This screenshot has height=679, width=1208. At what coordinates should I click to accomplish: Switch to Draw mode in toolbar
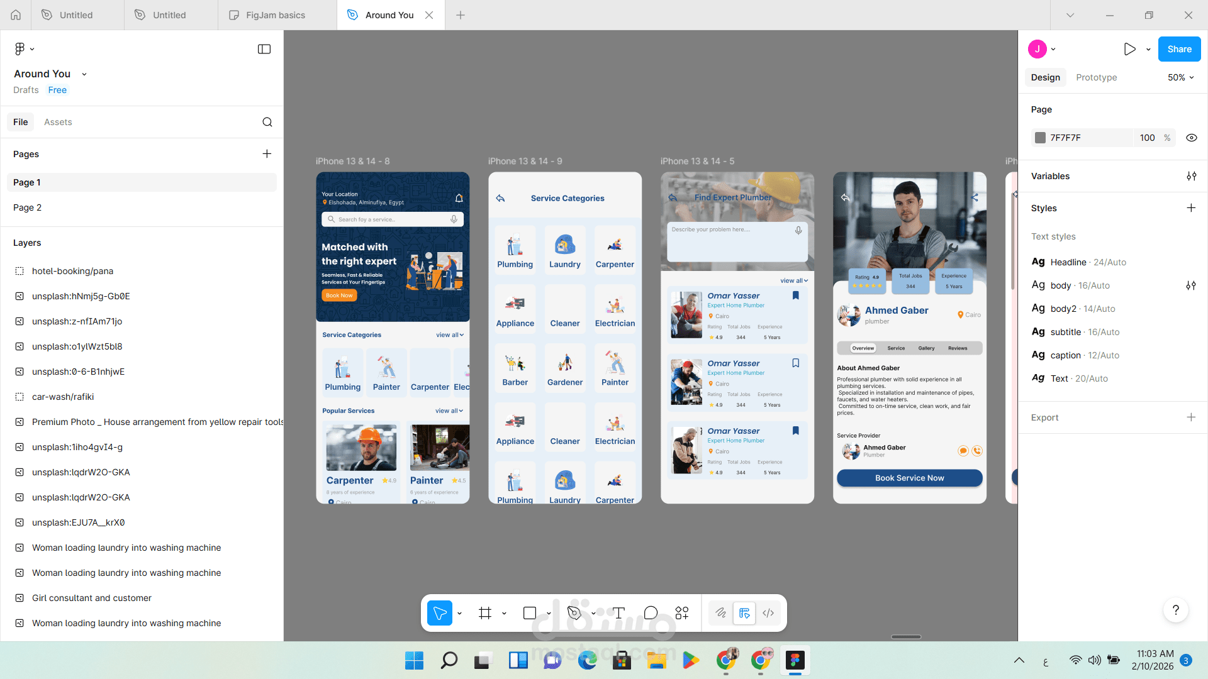720,613
